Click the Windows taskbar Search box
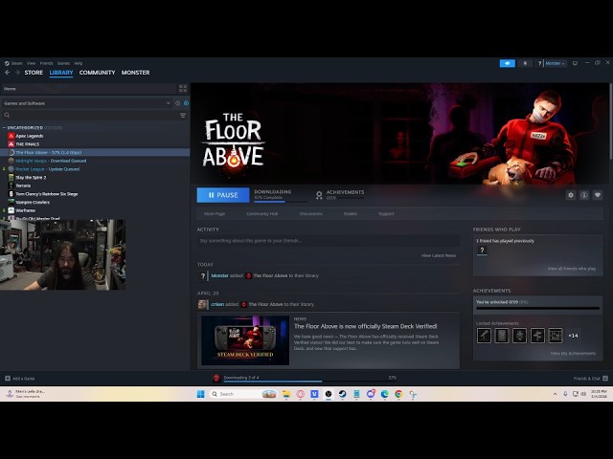This screenshot has width=613, height=459. point(243,394)
